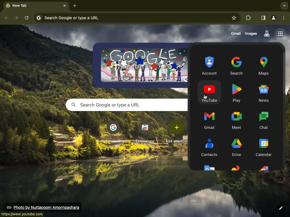Open the Veterans Day Google doodle

(144, 65)
